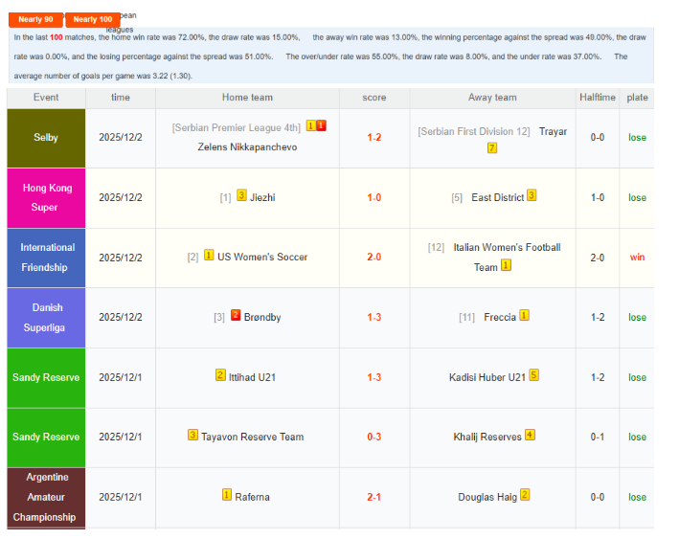Screen dimensions: 679x539
Task: Click Kadisi Huber U21 yellow card badge
Action: [x=534, y=375]
